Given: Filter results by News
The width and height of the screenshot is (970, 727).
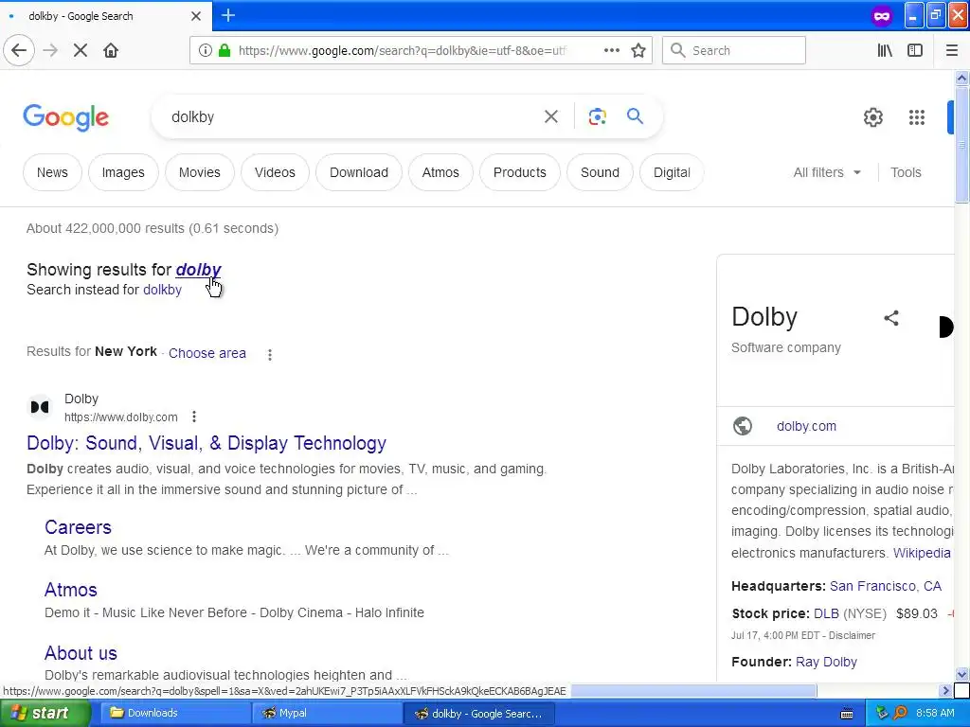Looking at the screenshot, I should [x=52, y=172].
